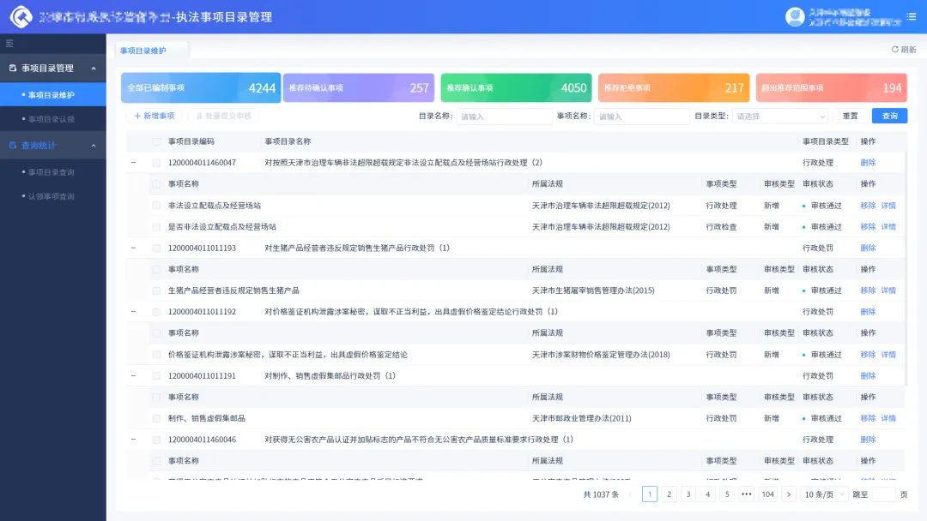927x521 pixels.
Task: Click the user avatar icon
Action: 794,16
